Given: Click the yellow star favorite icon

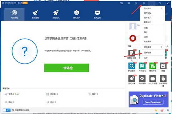Looking at the screenshot, I should (156, 110).
